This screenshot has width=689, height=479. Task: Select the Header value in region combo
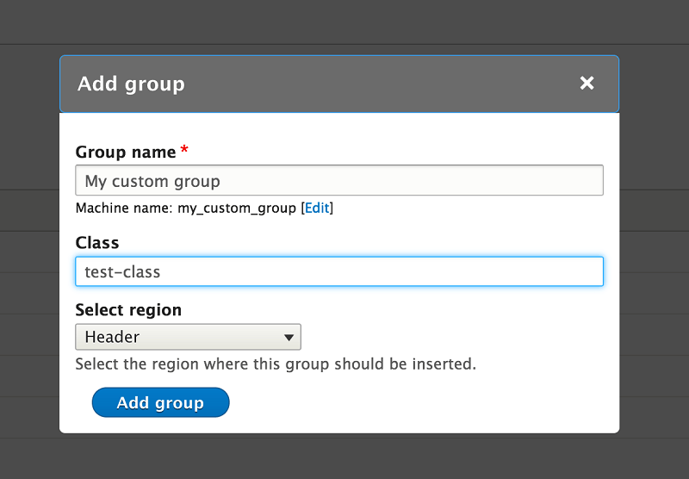click(112, 337)
